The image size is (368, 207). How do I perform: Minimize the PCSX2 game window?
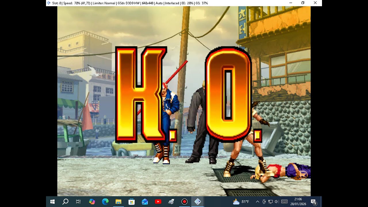(291, 3)
